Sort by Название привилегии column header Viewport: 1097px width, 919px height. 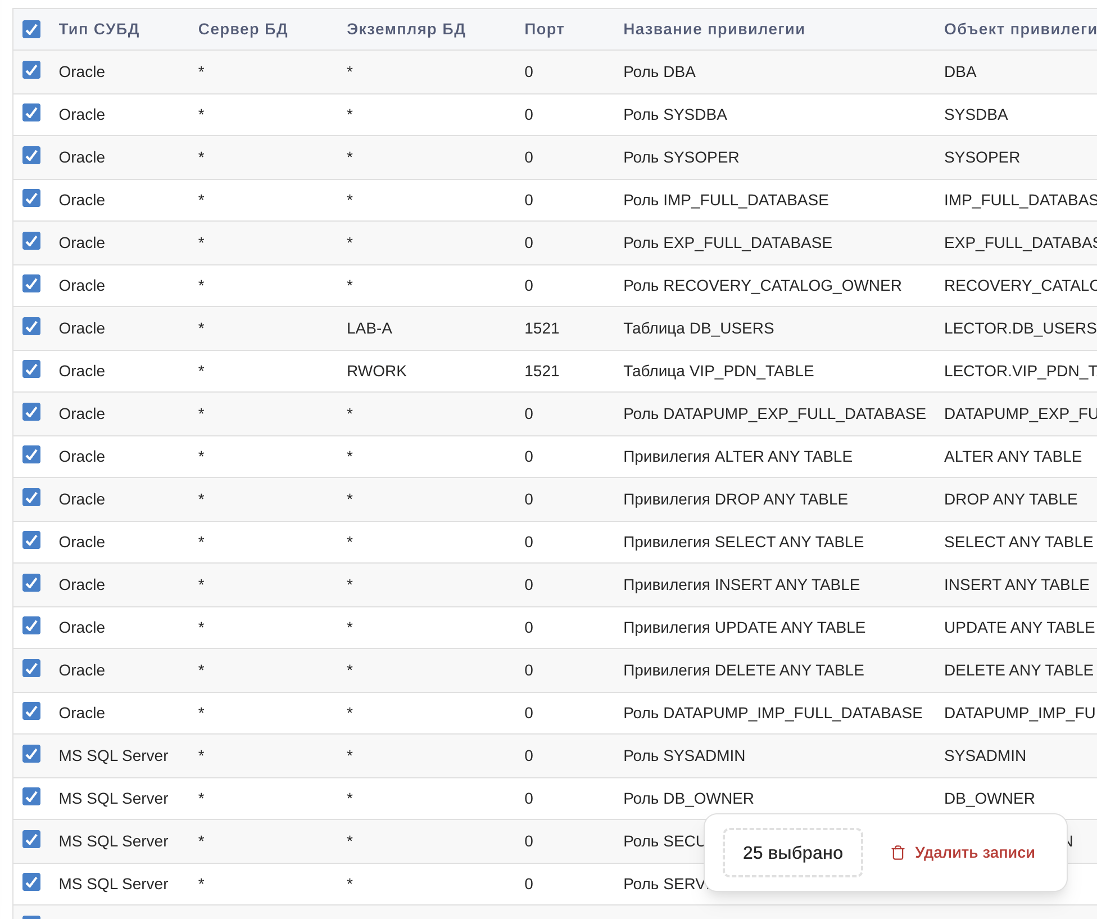tap(714, 29)
